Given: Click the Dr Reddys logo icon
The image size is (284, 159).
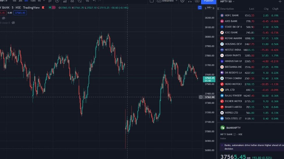Looking at the screenshot, I should [222, 73].
